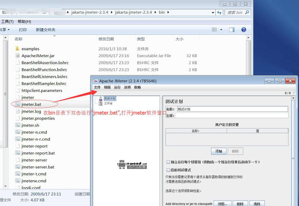The image size is (299, 206).
Task: Select the jmeter-report file without extension
Action: 35,146
